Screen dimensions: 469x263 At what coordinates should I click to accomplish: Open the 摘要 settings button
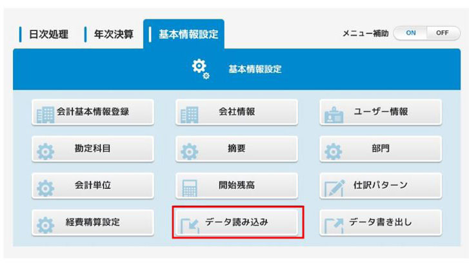coord(237,149)
